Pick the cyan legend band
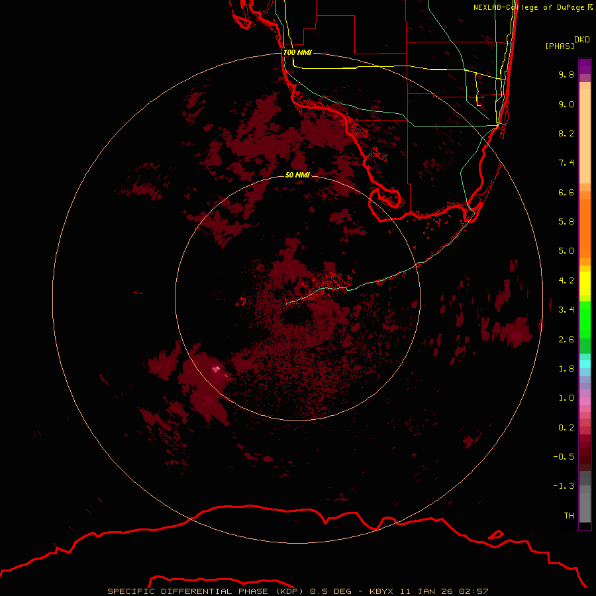 [x=585, y=364]
